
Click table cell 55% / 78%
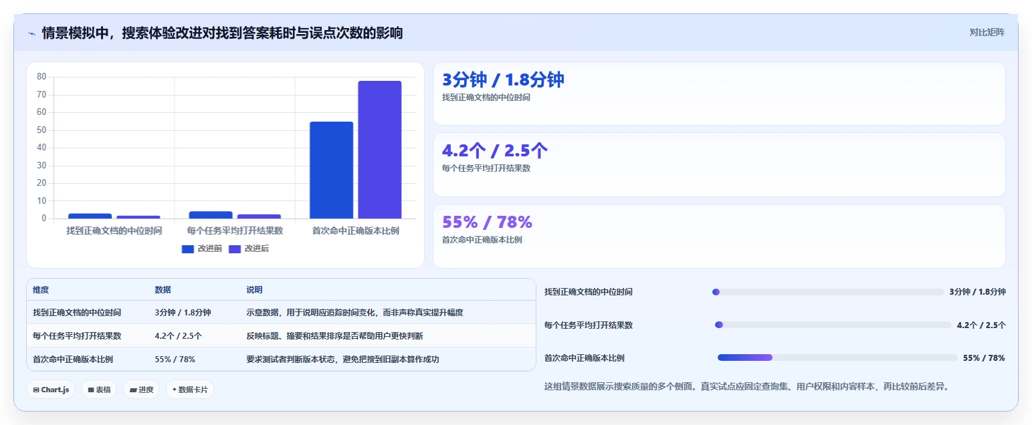click(x=175, y=359)
